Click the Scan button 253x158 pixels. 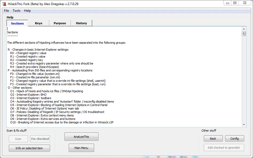(x=18, y=139)
